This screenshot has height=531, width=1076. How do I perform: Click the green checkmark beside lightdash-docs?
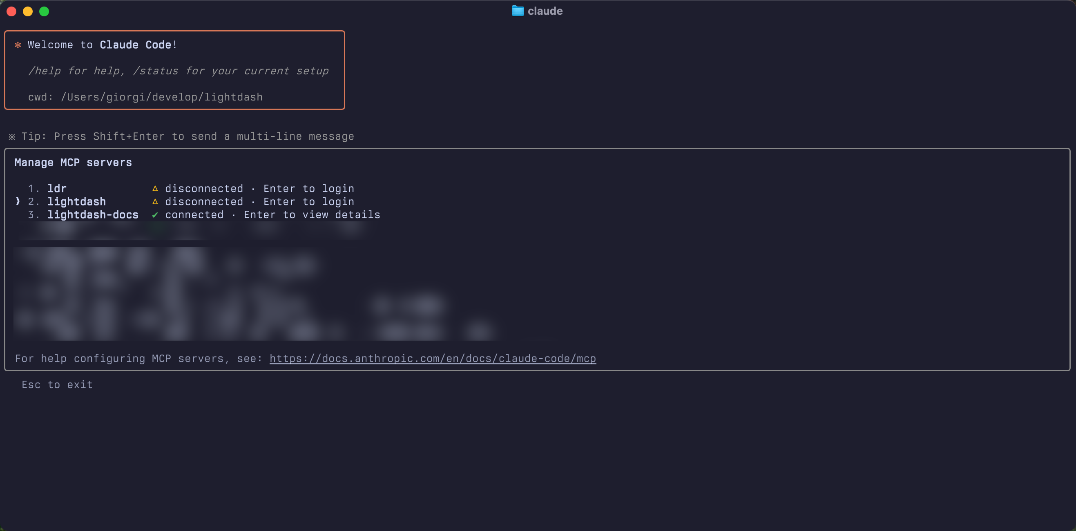[x=155, y=215]
